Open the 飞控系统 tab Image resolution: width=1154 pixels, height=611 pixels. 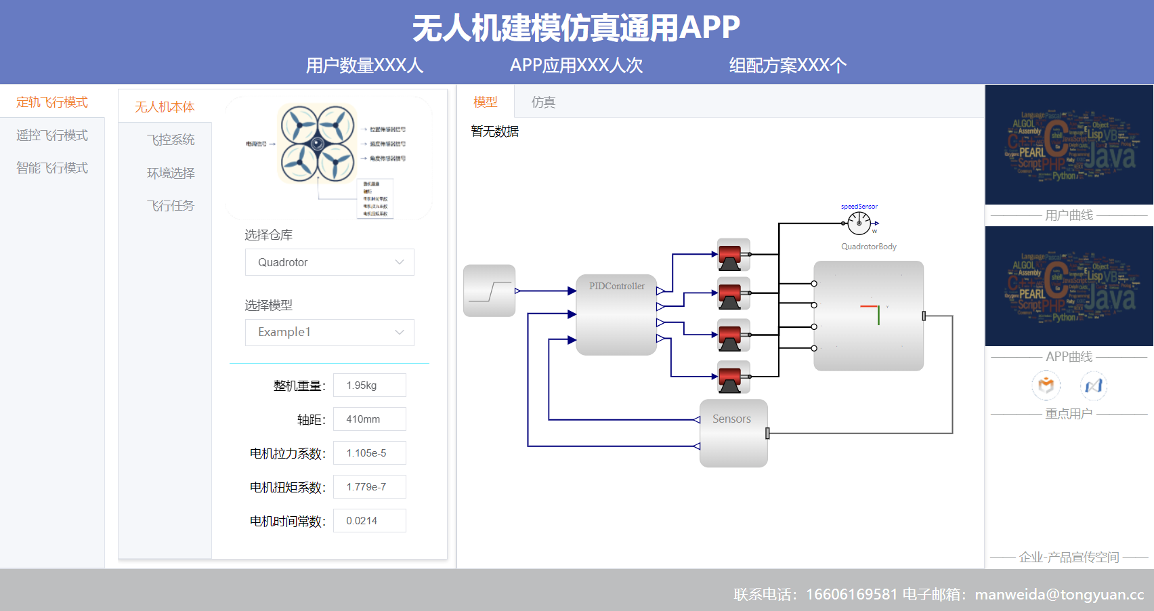tap(171, 140)
